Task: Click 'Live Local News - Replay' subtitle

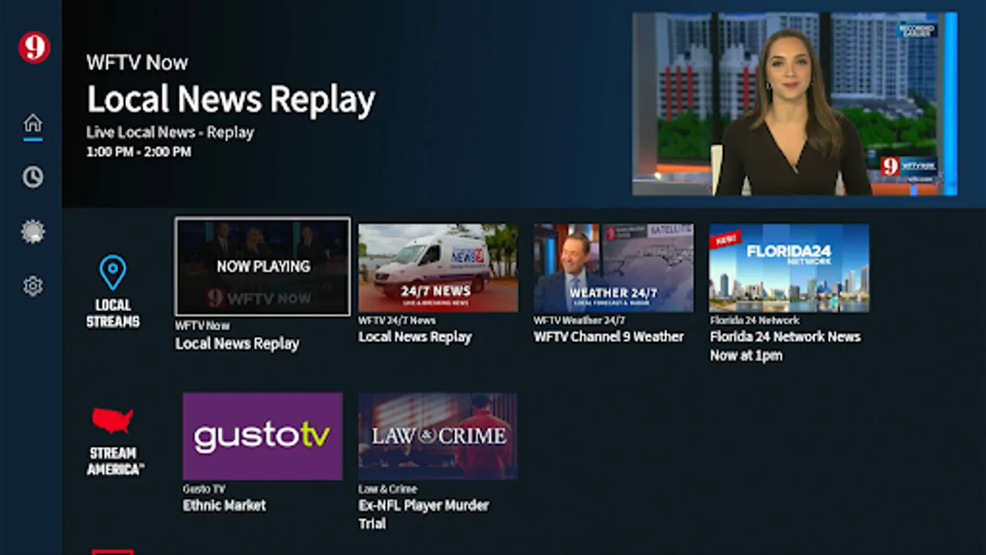Action: [170, 133]
